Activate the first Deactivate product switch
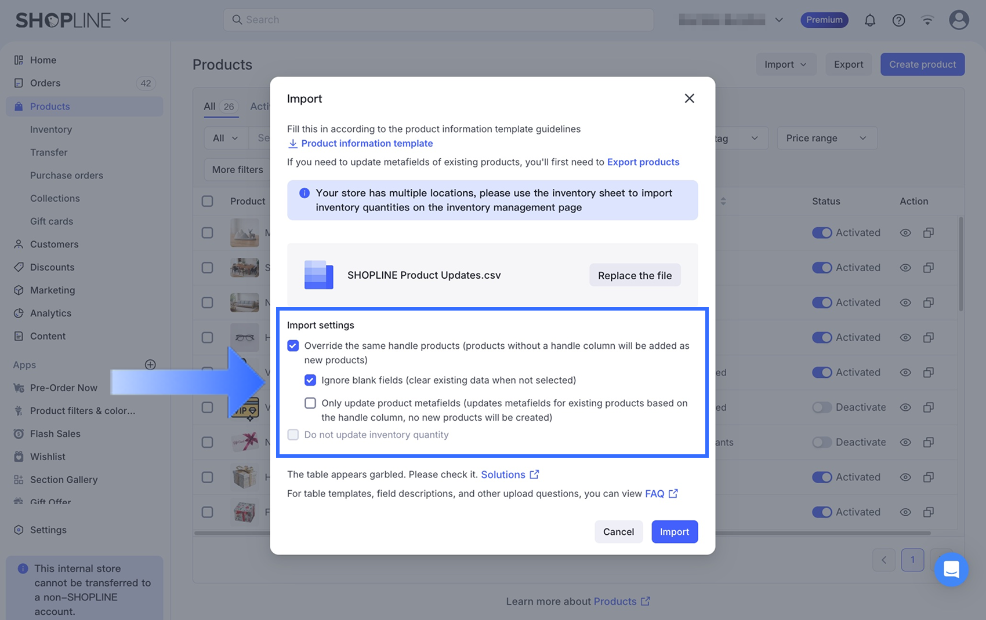This screenshot has height=620, width=986. coord(822,407)
